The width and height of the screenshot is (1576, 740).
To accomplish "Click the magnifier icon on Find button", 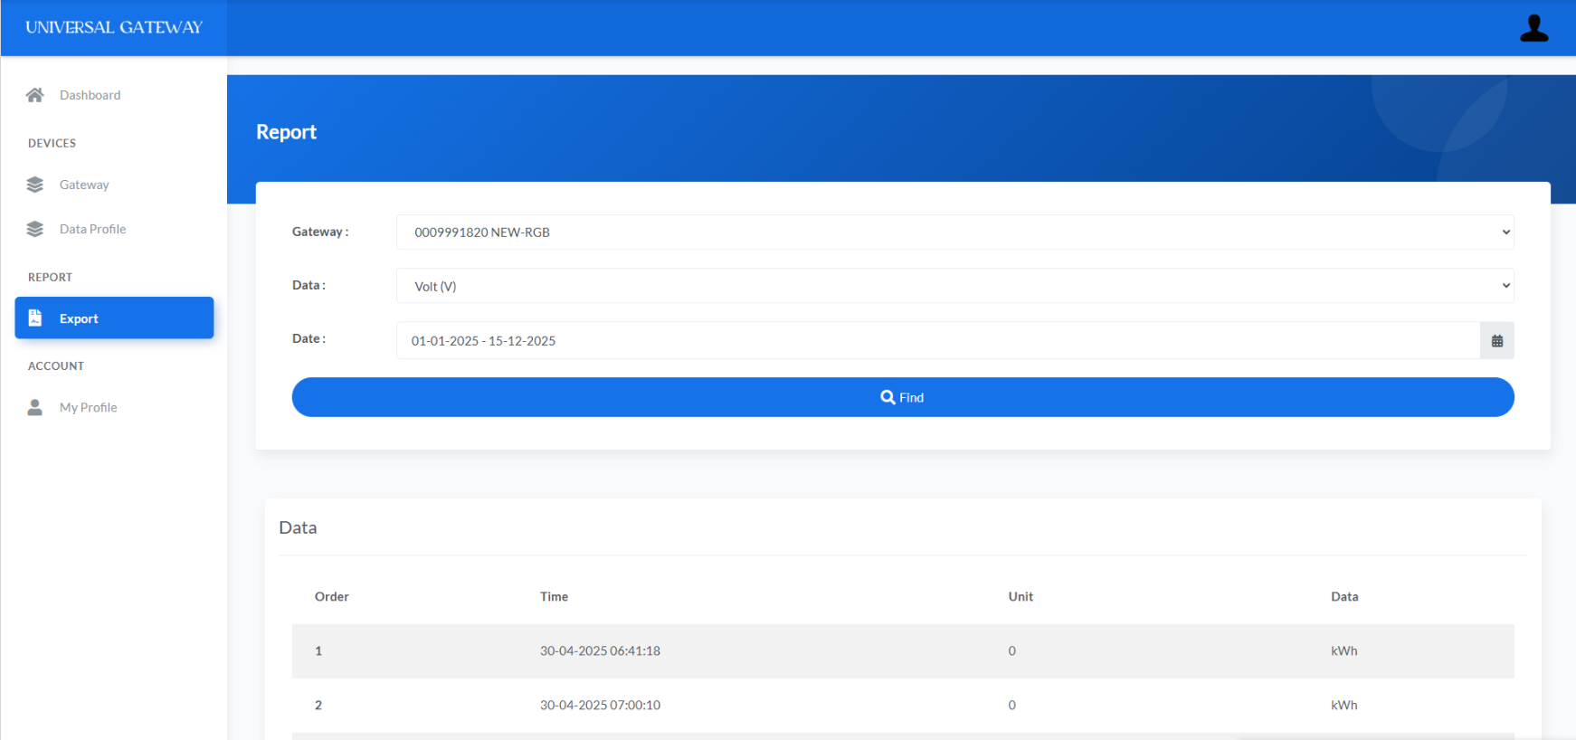I will click(x=888, y=397).
